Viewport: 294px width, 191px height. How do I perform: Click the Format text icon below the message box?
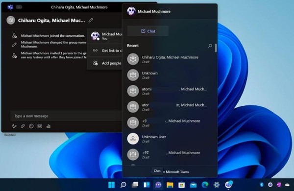click(x=14, y=126)
